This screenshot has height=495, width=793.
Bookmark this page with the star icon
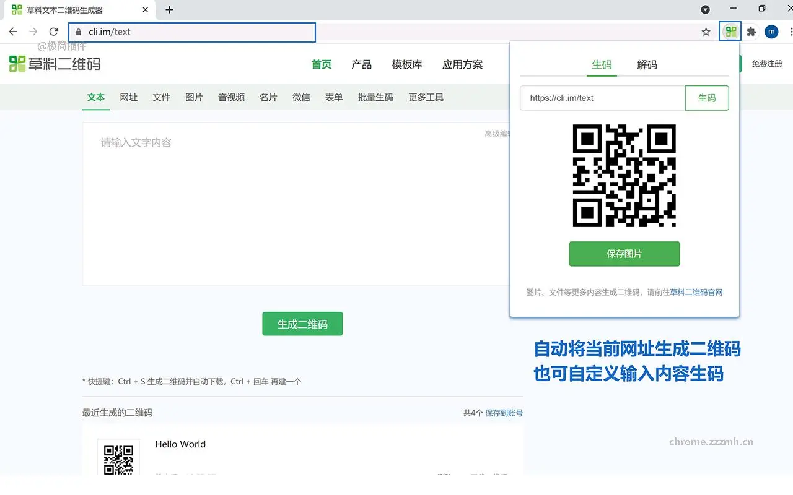[x=706, y=32]
